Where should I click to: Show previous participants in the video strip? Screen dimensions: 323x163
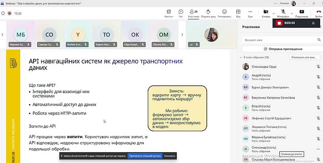[x=3, y=35]
